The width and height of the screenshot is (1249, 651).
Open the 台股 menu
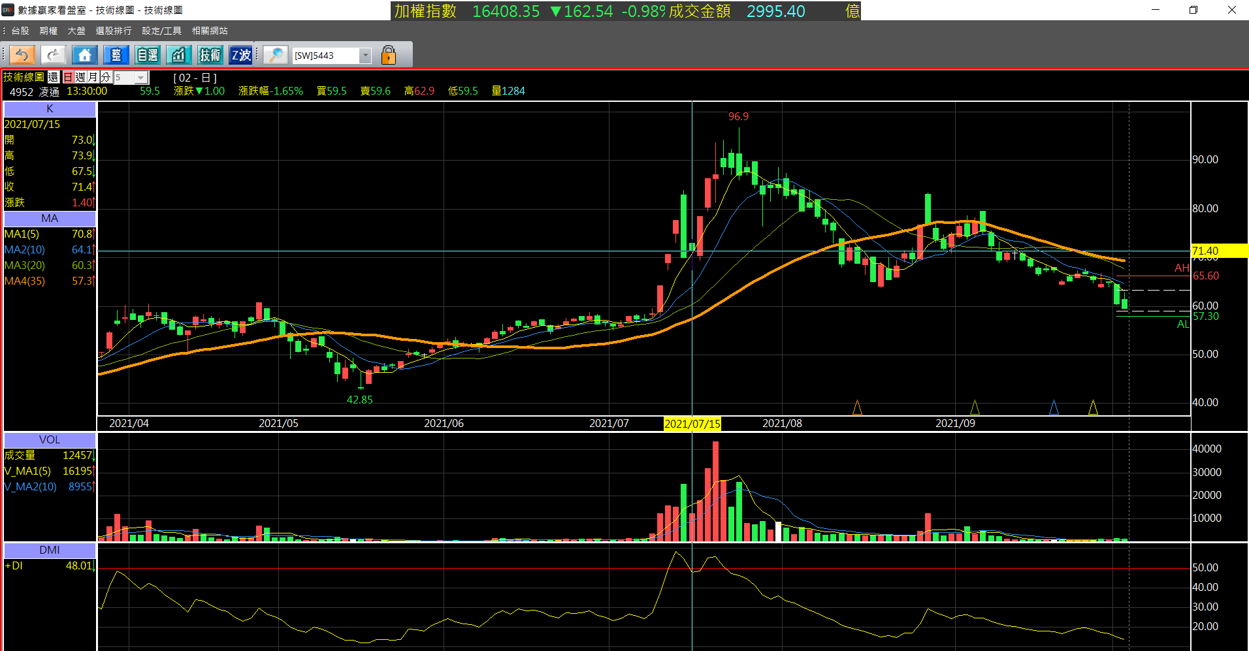20,31
